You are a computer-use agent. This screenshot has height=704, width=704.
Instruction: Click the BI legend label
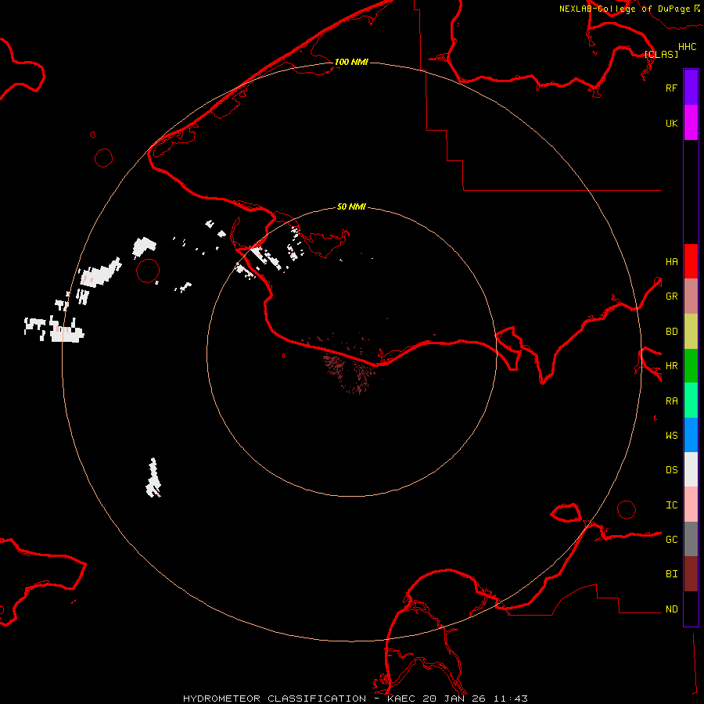pyautogui.click(x=671, y=574)
